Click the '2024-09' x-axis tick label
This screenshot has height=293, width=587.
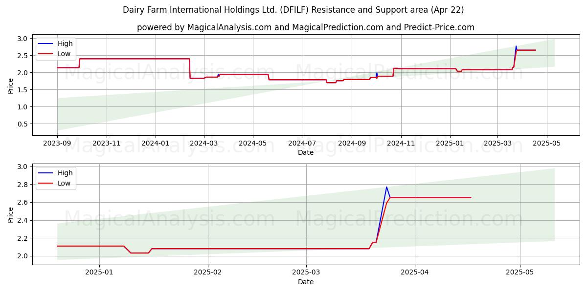(x=352, y=144)
